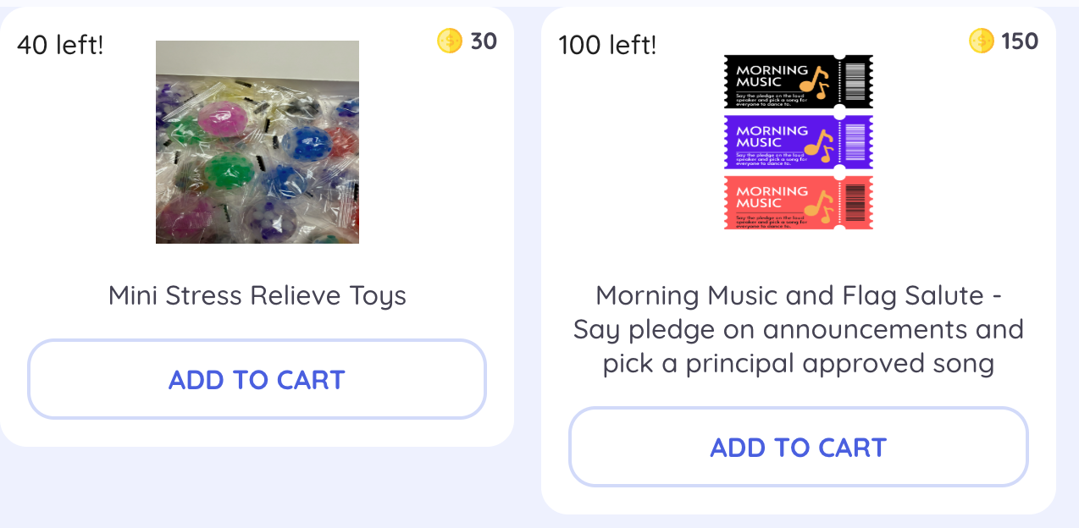Open the Morning Music and Flag Salute description
The image size is (1079, 528).
pyautogui.click(x=798, y=329)
